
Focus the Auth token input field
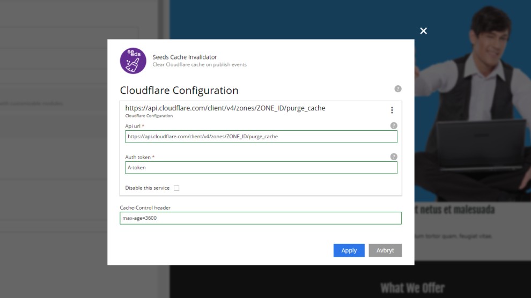261,168
